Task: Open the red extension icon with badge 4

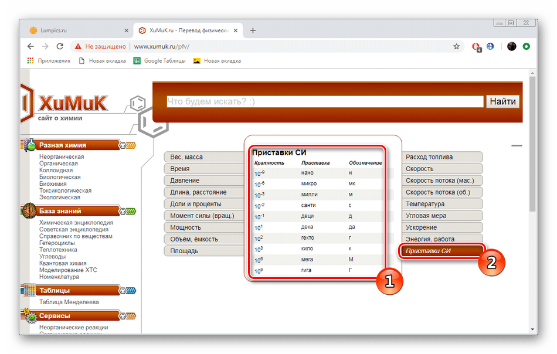Action: (476, 47)
